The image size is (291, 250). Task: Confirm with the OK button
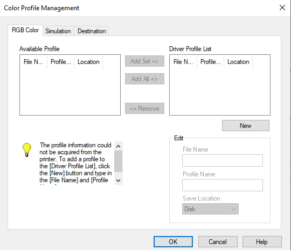point(173,242)
